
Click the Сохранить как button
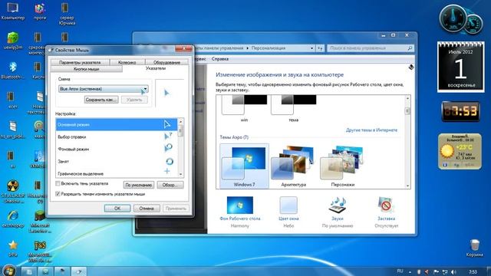pyautogui.click(x=101, y=100)
